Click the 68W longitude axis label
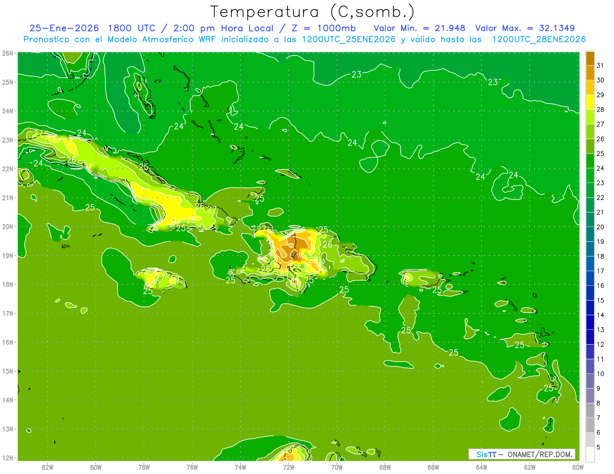614x474 pixels. click(x=385, y=467)
